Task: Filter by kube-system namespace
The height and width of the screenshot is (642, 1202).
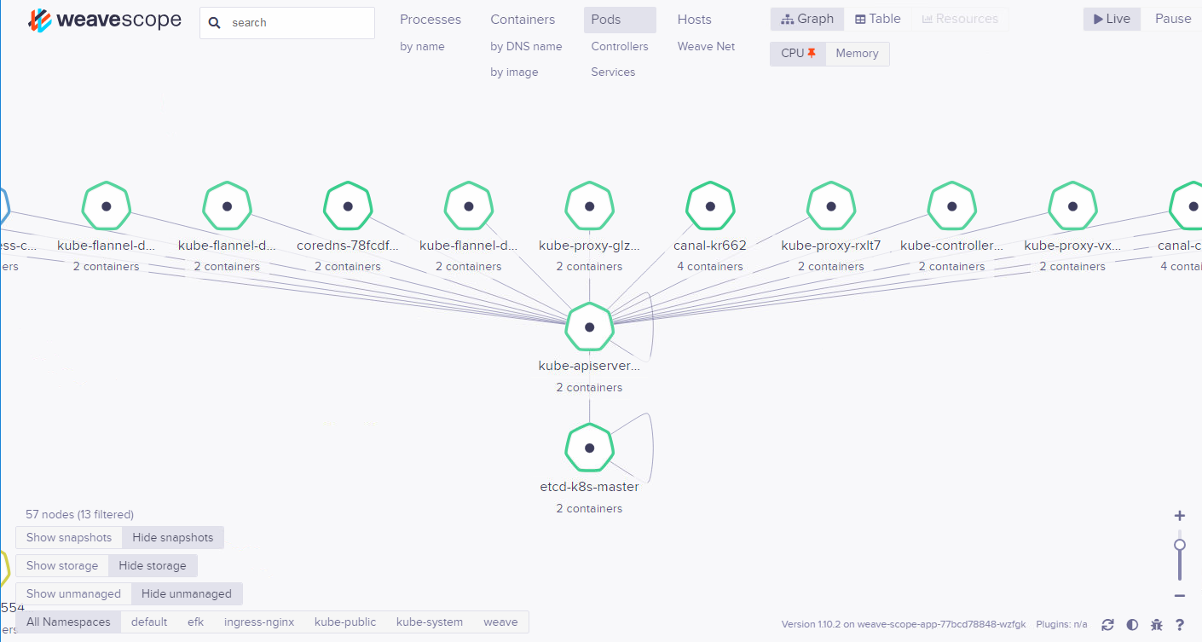Action: [x=430, y=622]
